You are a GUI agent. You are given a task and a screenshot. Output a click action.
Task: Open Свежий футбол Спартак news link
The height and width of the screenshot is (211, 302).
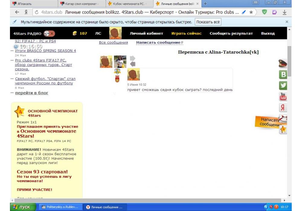click(45, 81)
